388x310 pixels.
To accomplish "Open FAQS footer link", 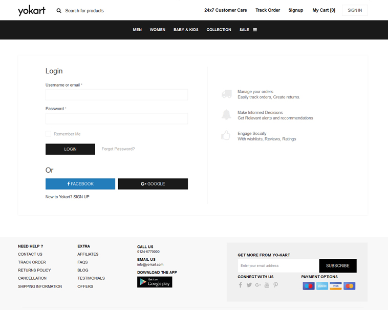I will [82, 262].
